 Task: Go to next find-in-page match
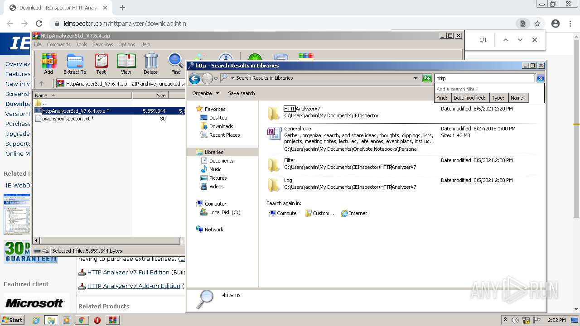click(520, 40)
